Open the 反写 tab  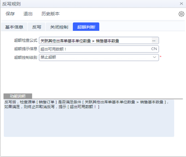pos(37,27)
